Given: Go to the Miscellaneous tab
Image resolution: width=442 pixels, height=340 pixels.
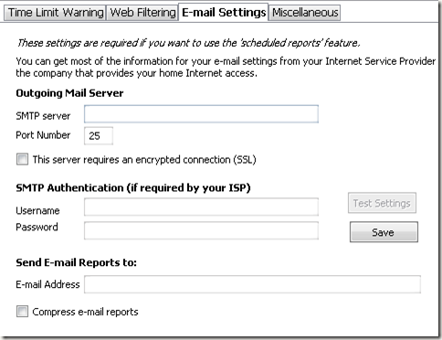Looking at the screenshot, I should tap(304, 13).
